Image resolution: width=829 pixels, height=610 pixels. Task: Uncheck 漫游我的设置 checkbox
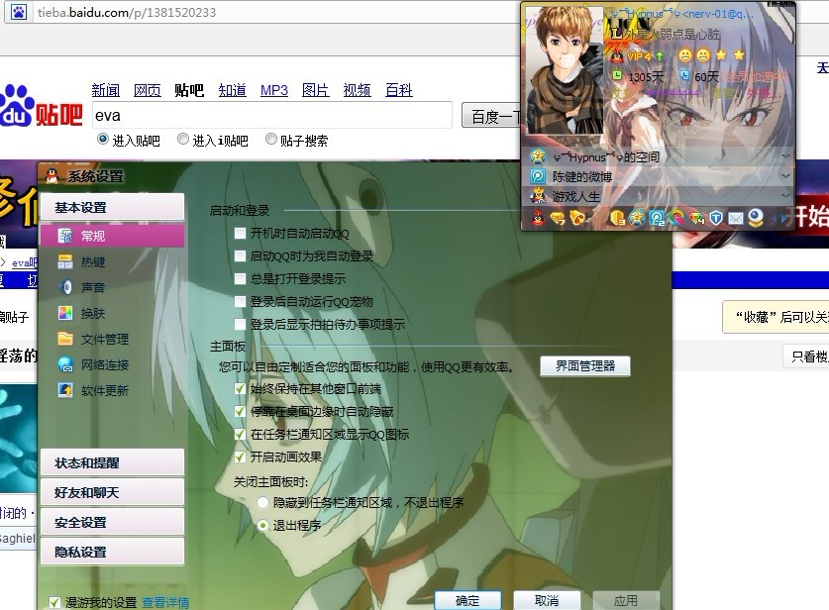tap(54, 602)
